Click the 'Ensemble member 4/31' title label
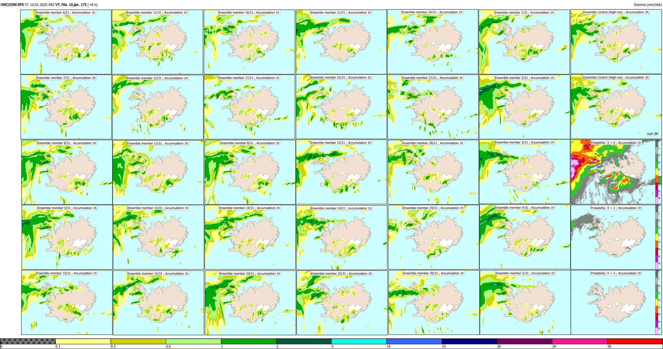663x349 pixels. click(x=525, y=208)
